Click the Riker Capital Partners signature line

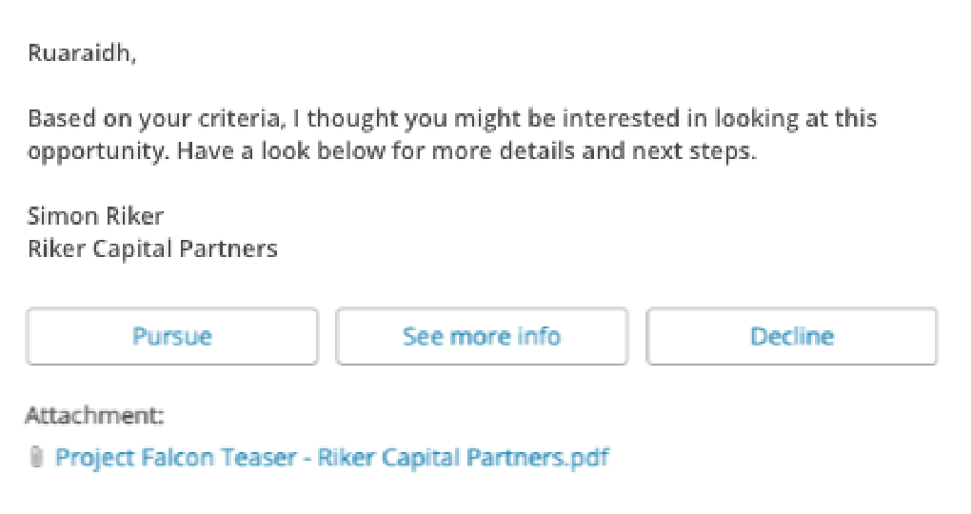[152, 249]
